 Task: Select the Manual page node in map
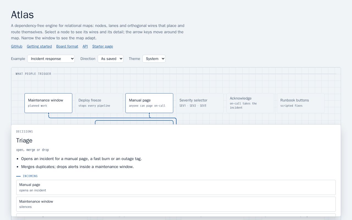click(x=149, y=103)
